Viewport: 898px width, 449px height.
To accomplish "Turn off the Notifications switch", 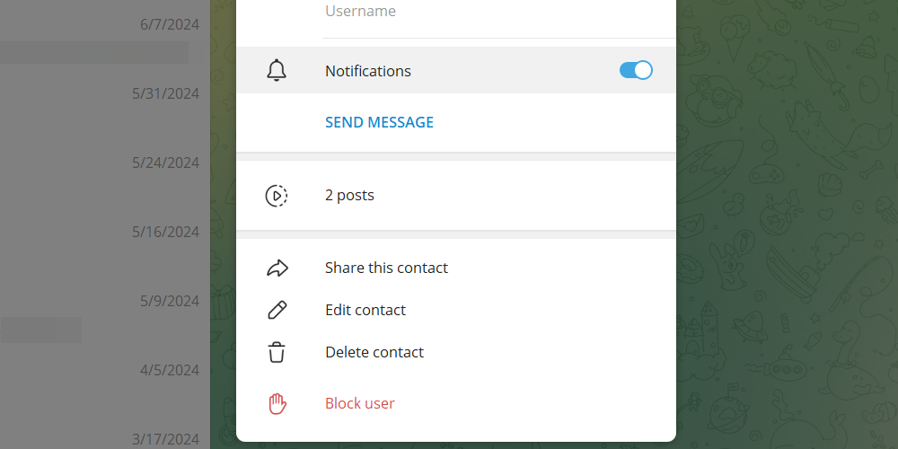I will tap(636, 71).
